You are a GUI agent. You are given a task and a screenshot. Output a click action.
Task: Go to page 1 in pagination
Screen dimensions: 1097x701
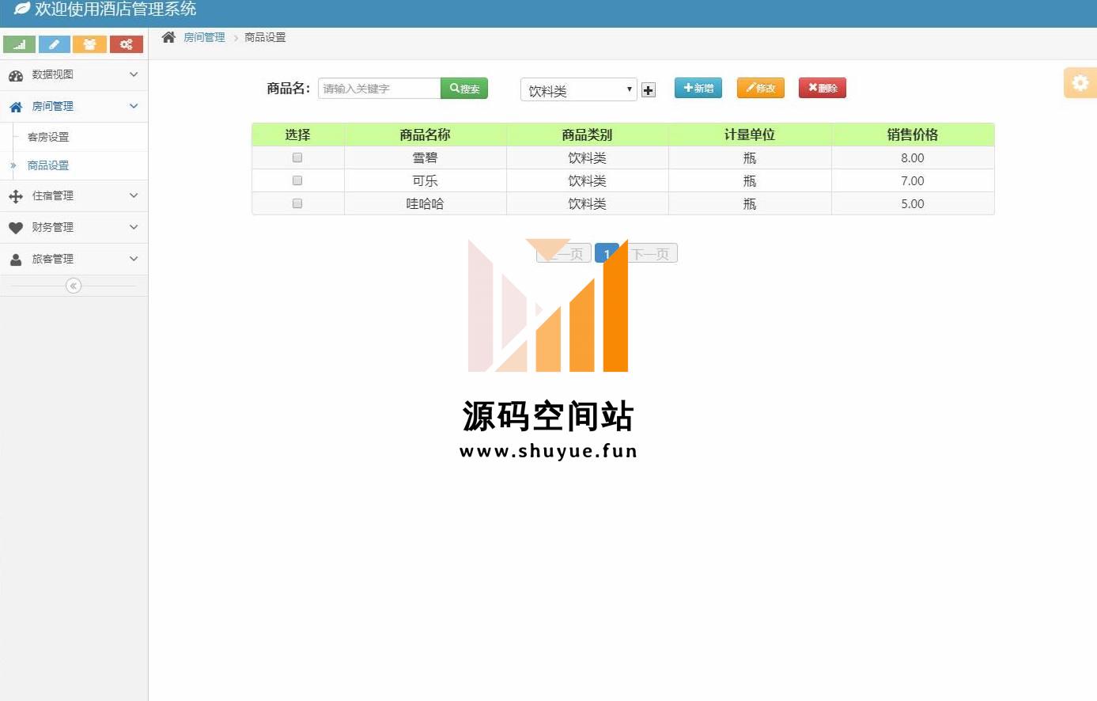coord(607,253)
